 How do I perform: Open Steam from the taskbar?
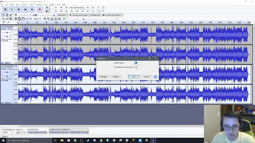pyautogui.click(x=88, y=141)
